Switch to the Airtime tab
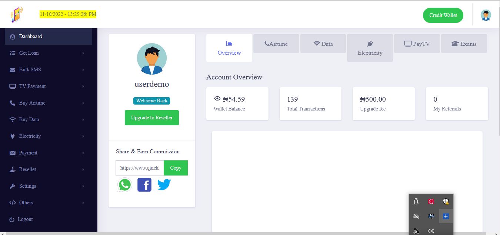This screenshot has width=500, height=235. 276,44
